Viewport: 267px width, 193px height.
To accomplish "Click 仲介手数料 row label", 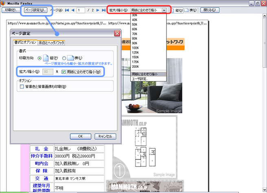I will click(42, 156).
